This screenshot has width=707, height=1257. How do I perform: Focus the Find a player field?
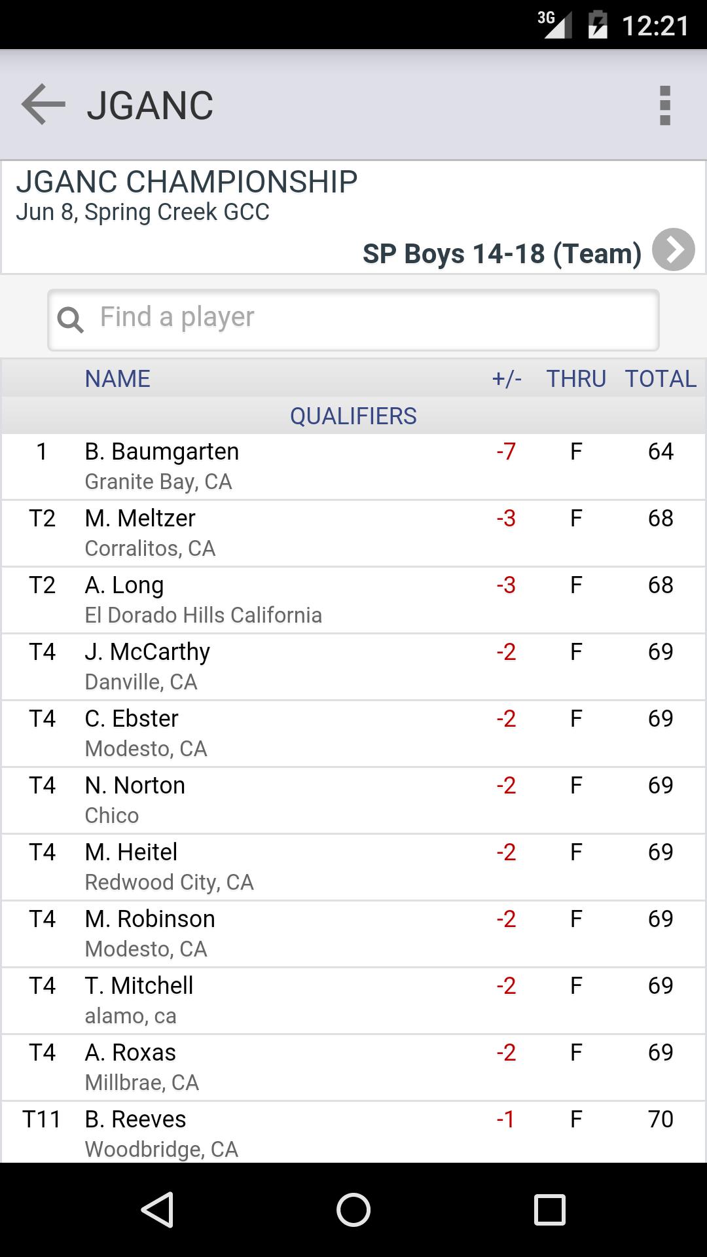pos(353,319)
